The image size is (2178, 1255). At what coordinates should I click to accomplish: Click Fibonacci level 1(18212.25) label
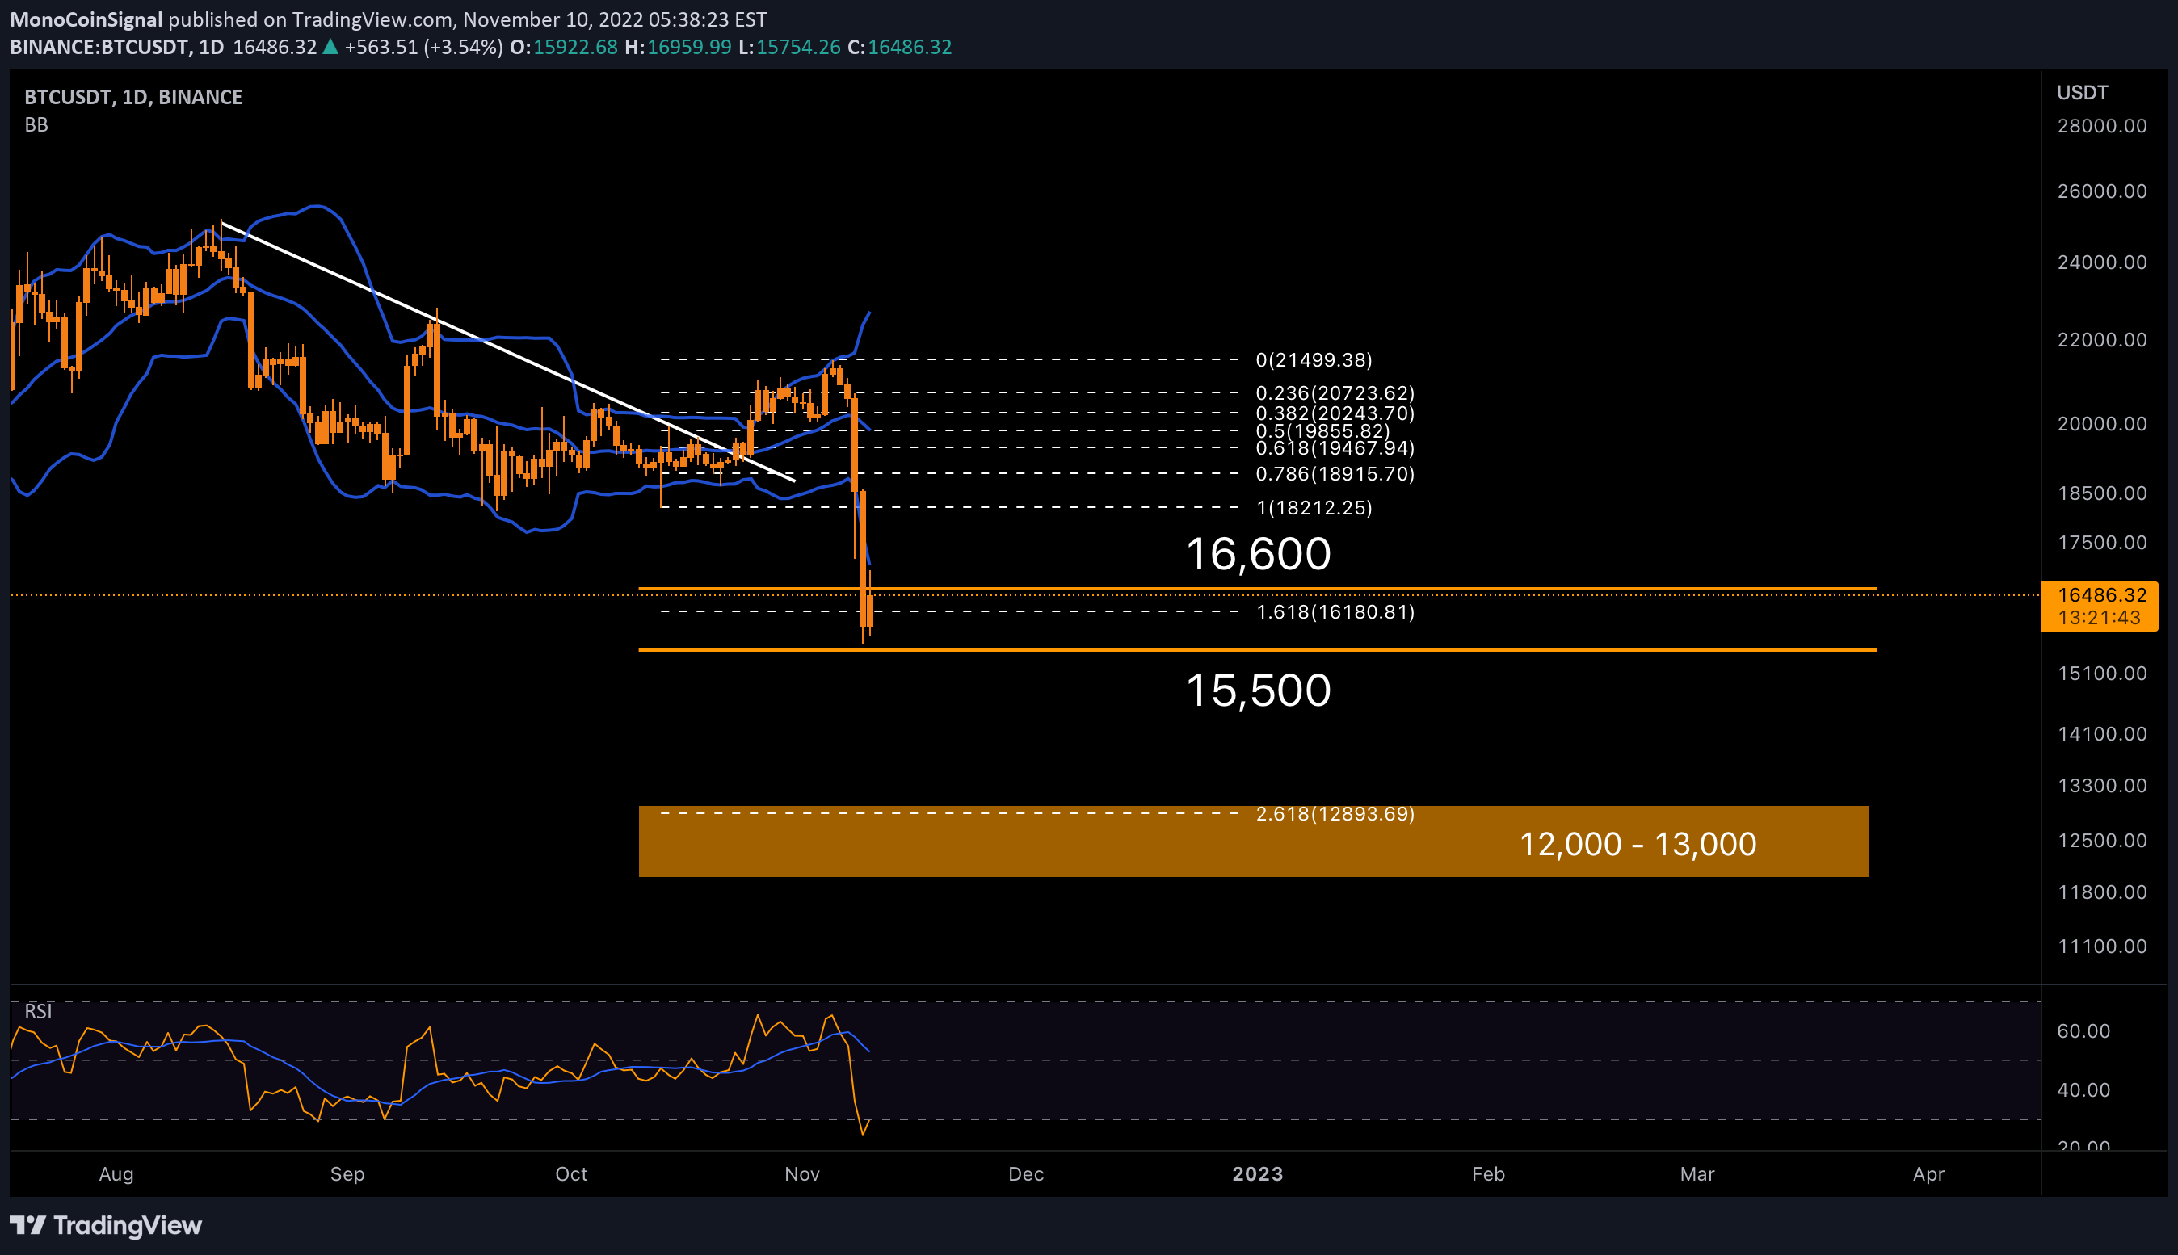click(1314, 507)
